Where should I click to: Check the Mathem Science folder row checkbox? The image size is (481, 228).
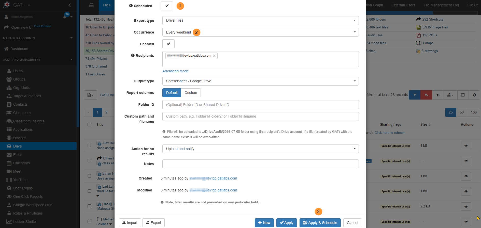pos(89,221)
